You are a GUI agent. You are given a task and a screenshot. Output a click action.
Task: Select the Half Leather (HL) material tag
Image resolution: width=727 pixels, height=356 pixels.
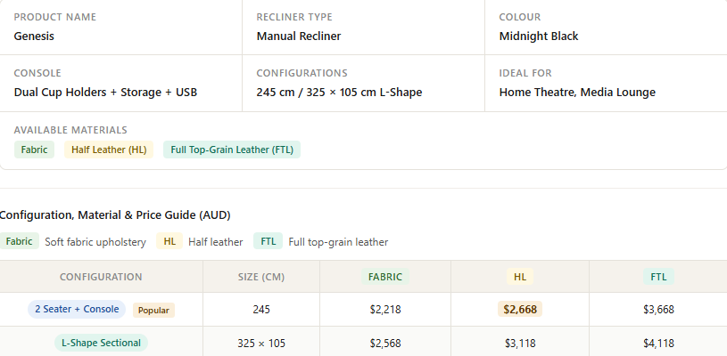click(x=109, y=150)
